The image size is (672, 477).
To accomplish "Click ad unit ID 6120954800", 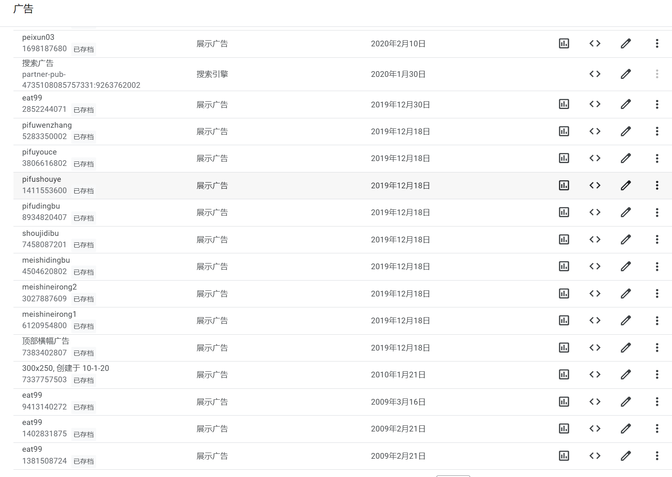I will tap(44, 326).
